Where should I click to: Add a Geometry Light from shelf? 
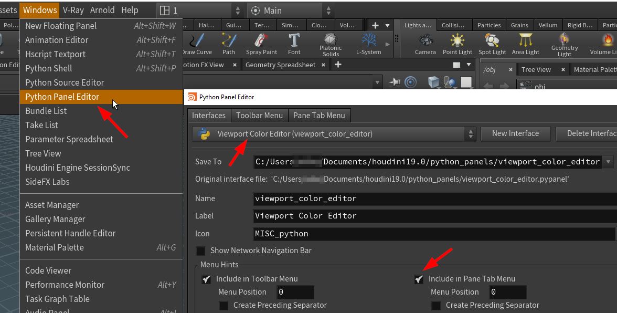565,45
